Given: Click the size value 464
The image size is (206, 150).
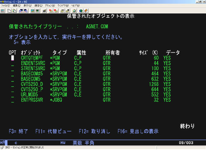Looking at the screenshot, I should [x=155, y=74].
